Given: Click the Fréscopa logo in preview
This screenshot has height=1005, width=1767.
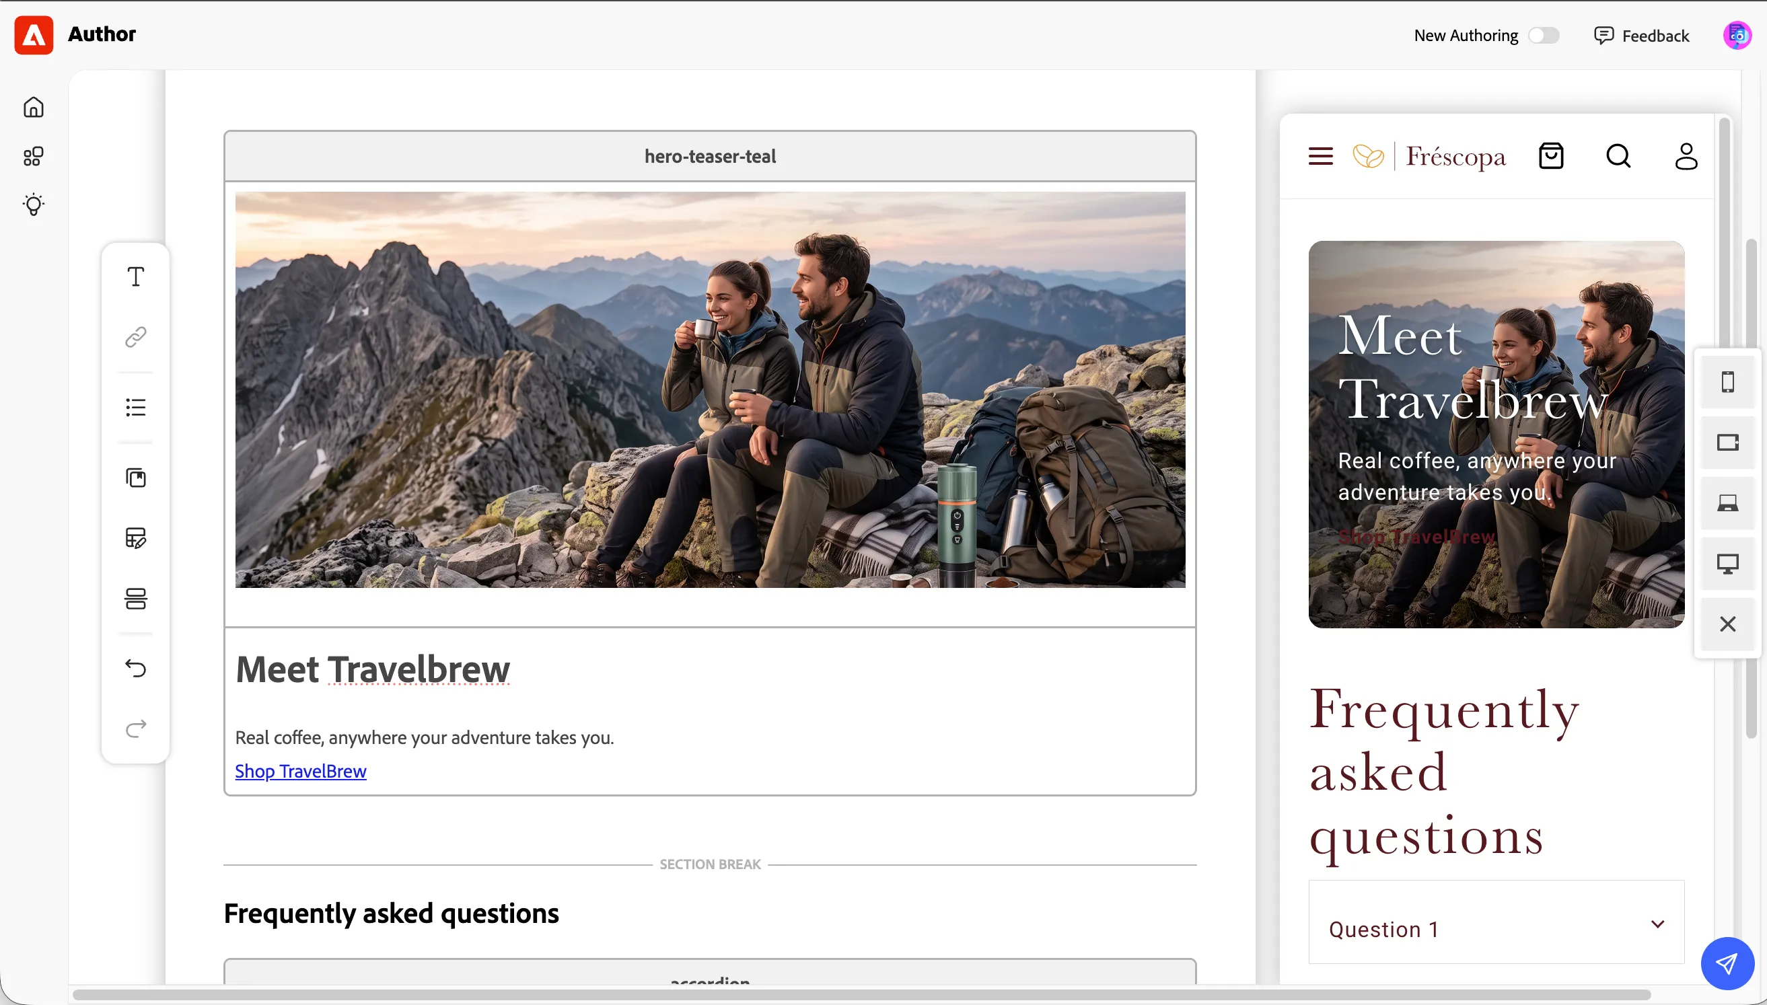Looking at the screenshot, I should (1429, 157).
